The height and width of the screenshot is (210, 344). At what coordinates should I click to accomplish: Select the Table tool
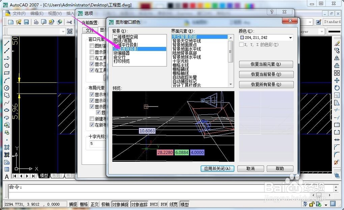pos(7,169)
